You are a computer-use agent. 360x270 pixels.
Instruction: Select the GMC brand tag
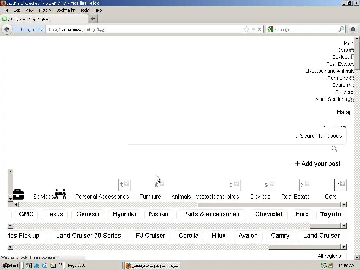[x=26, y=214]
